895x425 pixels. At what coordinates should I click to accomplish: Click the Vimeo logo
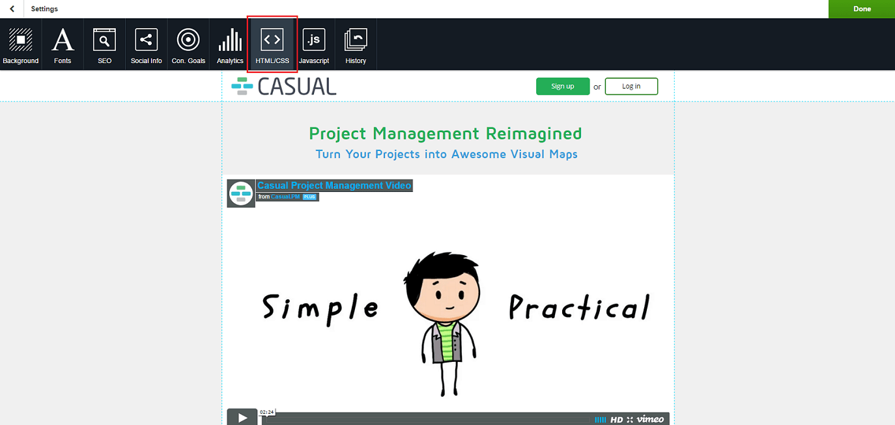pyautogui.click(x=650, y=419)
